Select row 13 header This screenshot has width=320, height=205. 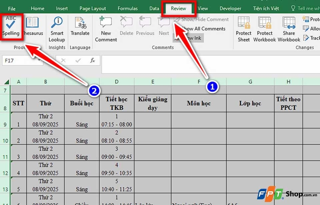5,185
